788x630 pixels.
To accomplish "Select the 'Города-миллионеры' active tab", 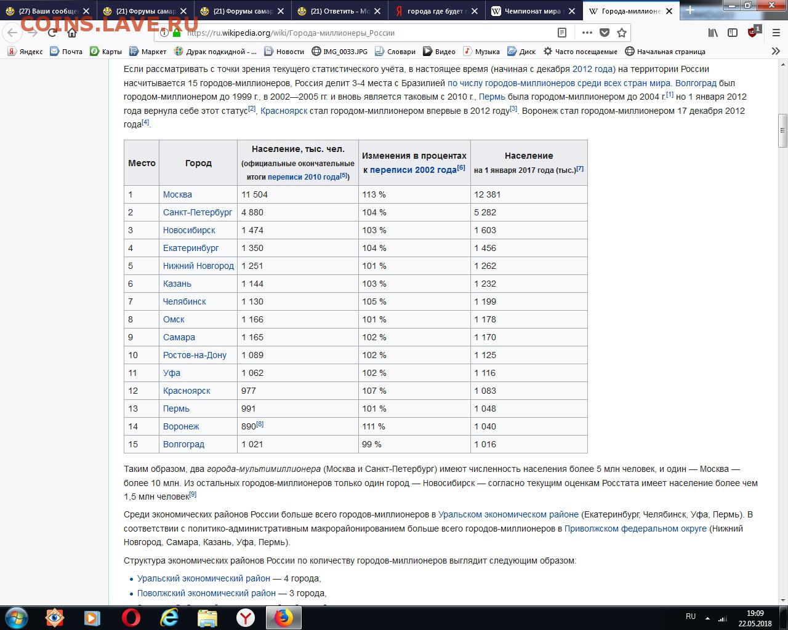I will 630,11.
